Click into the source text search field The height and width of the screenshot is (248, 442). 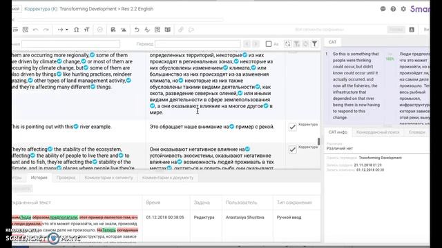tap(70, 44)
